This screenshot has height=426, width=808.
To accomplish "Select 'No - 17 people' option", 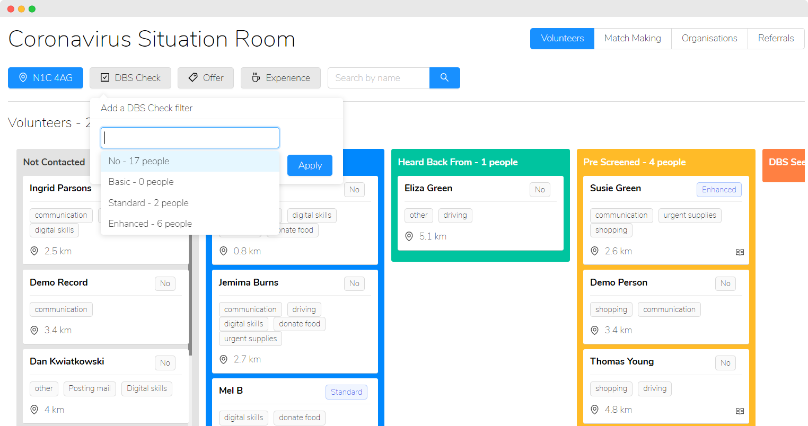I will [190, 161].
